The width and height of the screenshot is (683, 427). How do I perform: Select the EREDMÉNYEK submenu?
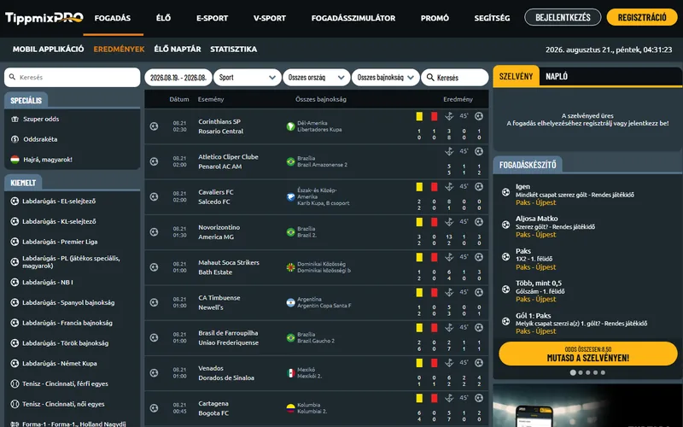click(x=119, y=50)
